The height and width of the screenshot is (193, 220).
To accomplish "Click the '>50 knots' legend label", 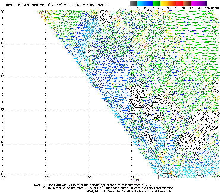I will click(x=211, y=8).
